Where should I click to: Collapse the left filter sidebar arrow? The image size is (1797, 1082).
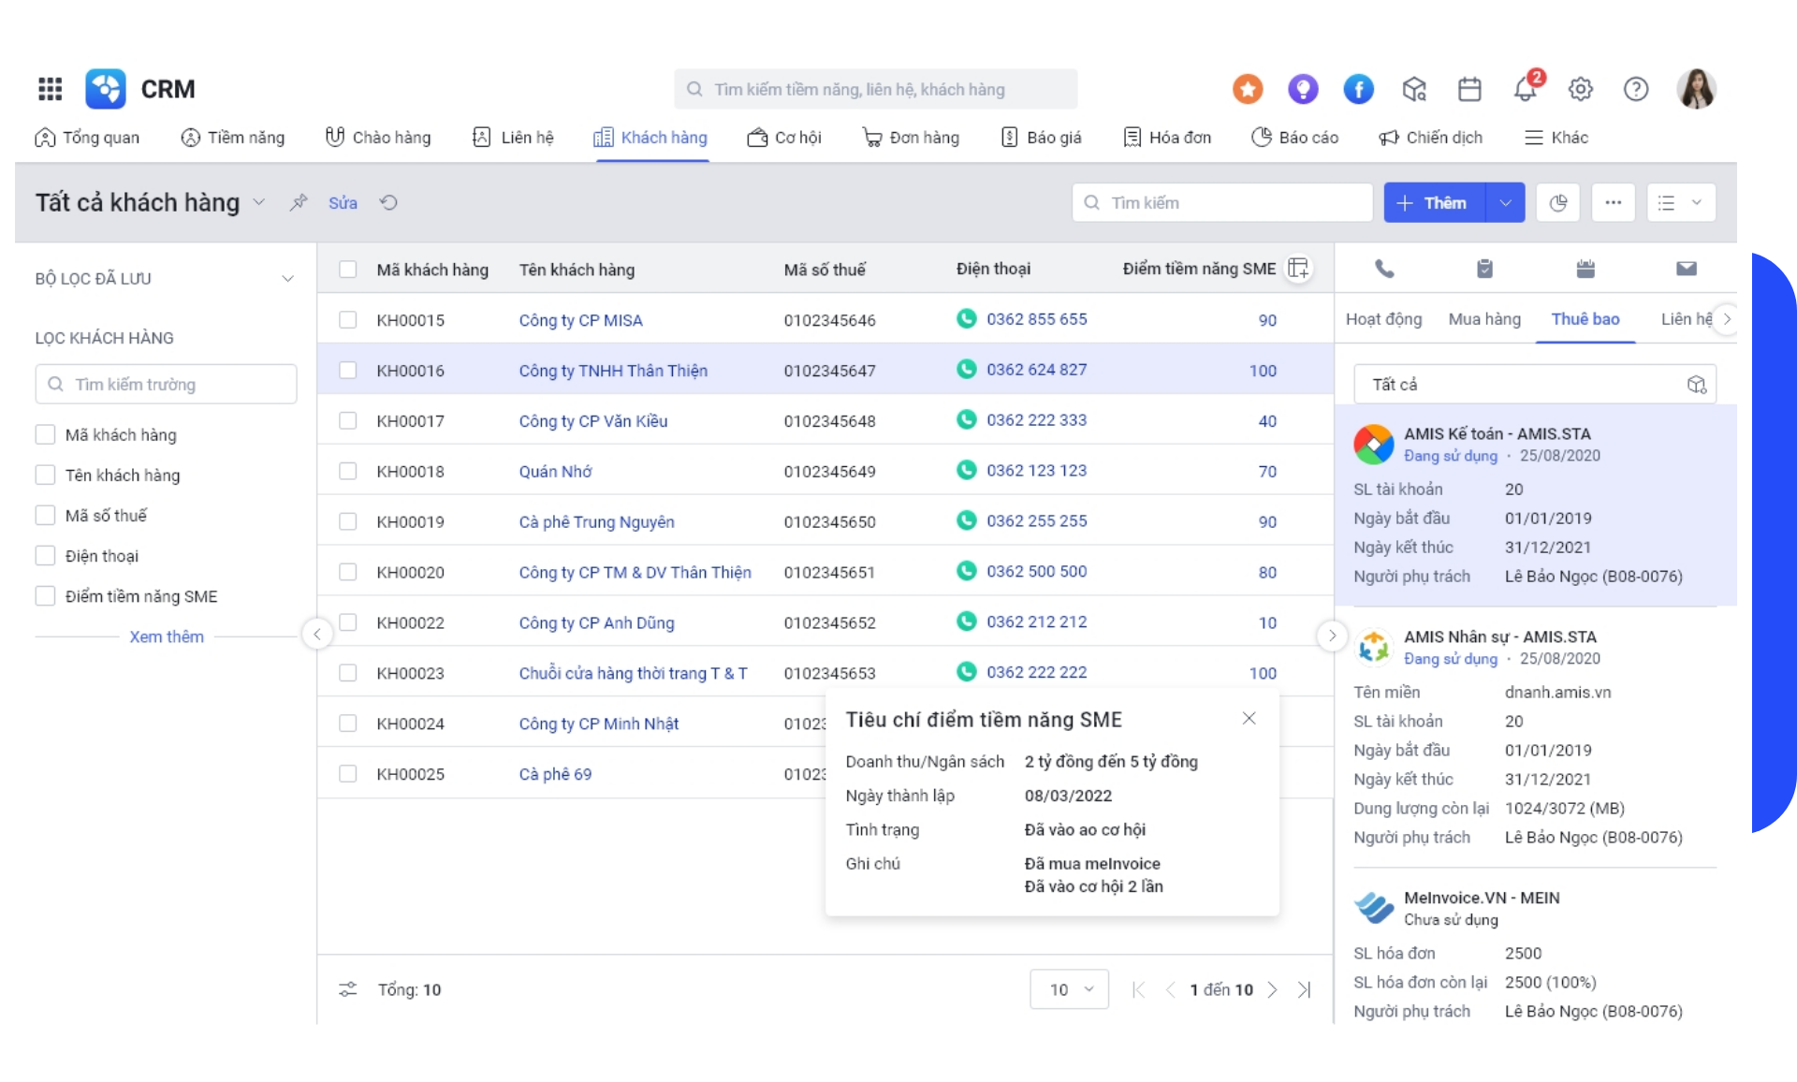317,635
